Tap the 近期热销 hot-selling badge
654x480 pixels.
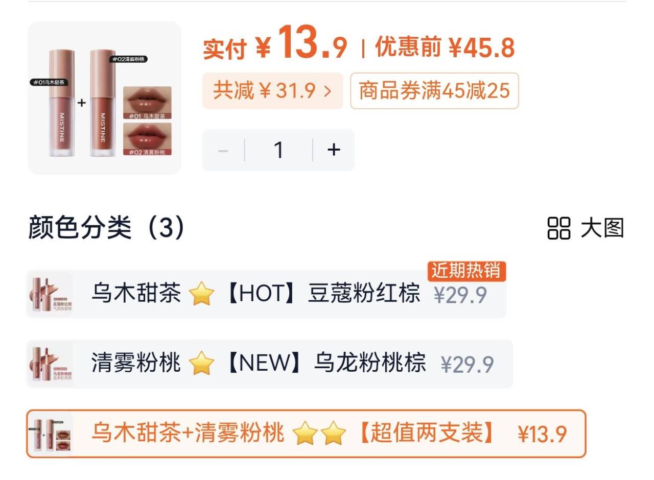[466, 271]
